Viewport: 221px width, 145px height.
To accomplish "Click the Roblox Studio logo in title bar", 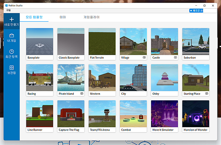I will (6, 5).
